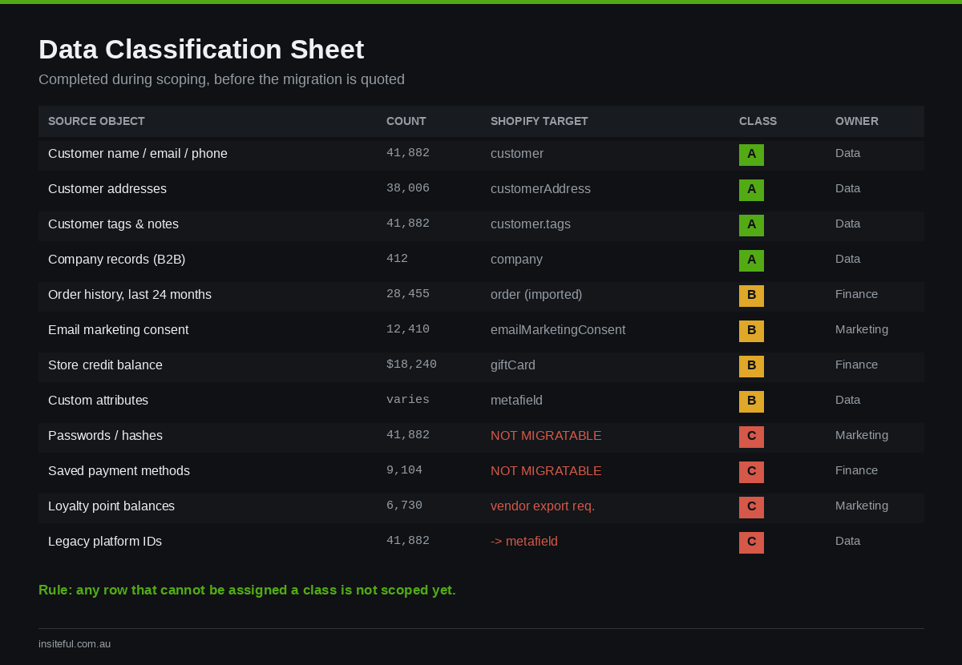Image resolution: width=962 pixels, height=665 pixels.
Task: Click class B badge for Email marketing consent
Action: tap(751, 331)
